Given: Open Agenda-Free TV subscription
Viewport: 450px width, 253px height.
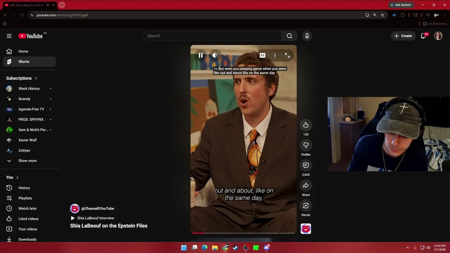Looking at the screenshot, I should (30, 109).
